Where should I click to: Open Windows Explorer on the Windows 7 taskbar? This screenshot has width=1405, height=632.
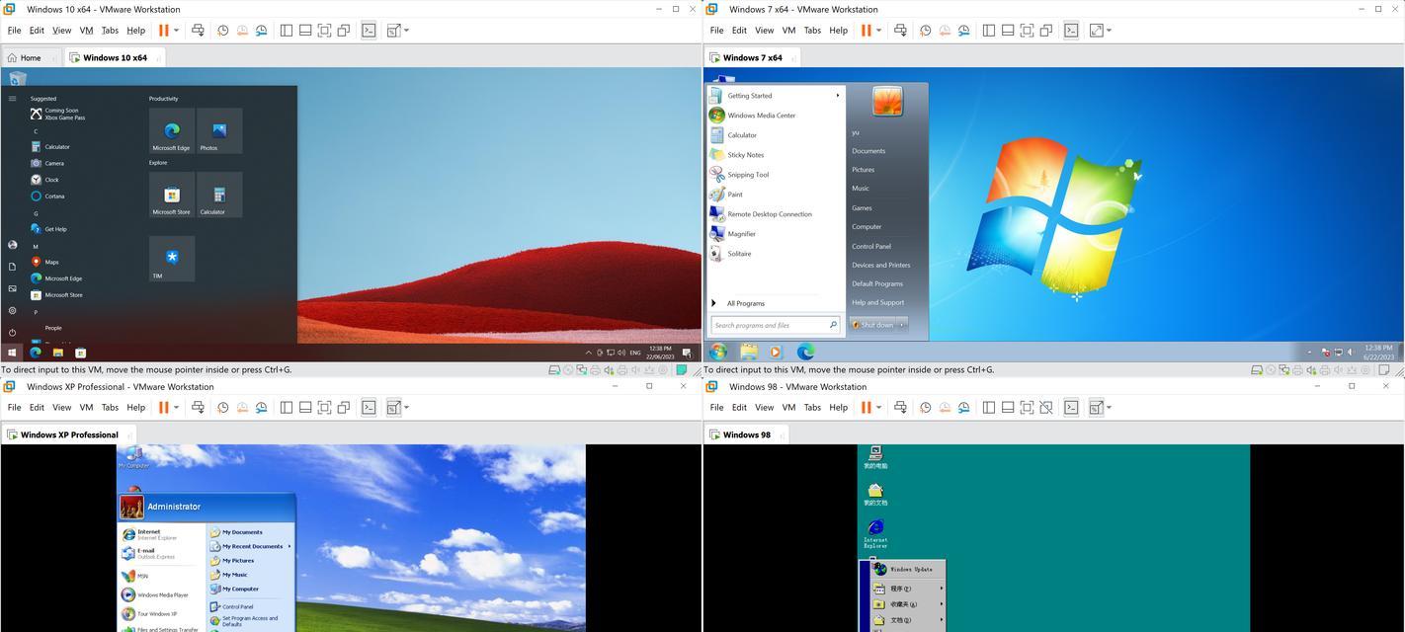coord(748,352)
